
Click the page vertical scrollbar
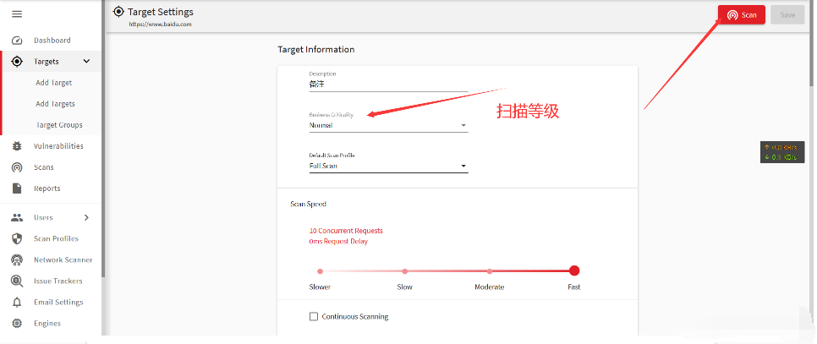point(814,41)
